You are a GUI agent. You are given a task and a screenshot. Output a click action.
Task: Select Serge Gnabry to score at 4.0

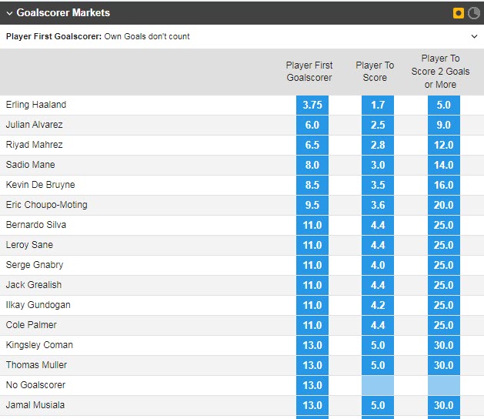tap(377, 265)
